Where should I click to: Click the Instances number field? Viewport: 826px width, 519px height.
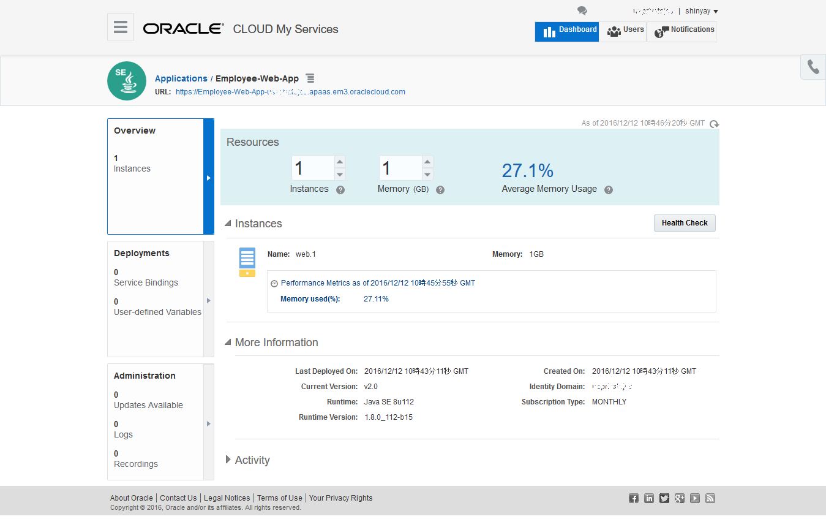click(313, 168)
